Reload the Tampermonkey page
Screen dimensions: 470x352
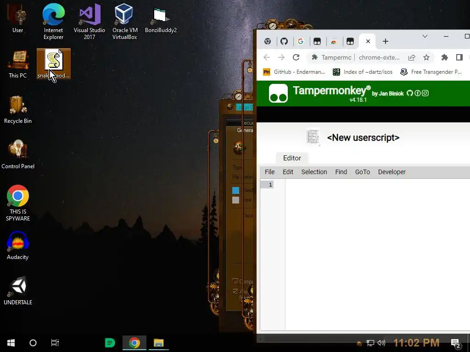pos(296,57)
